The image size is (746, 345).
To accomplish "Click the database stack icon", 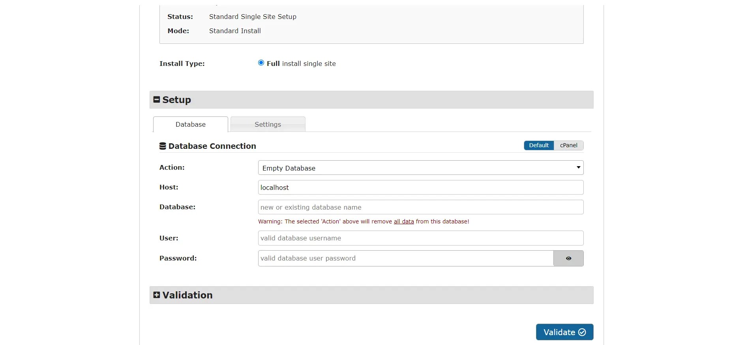I will click(x=163, y=146).
